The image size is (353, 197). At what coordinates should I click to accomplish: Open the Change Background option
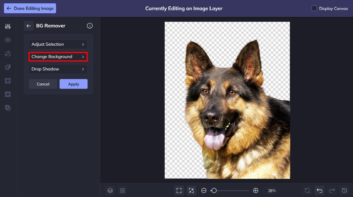pos(58,57)
